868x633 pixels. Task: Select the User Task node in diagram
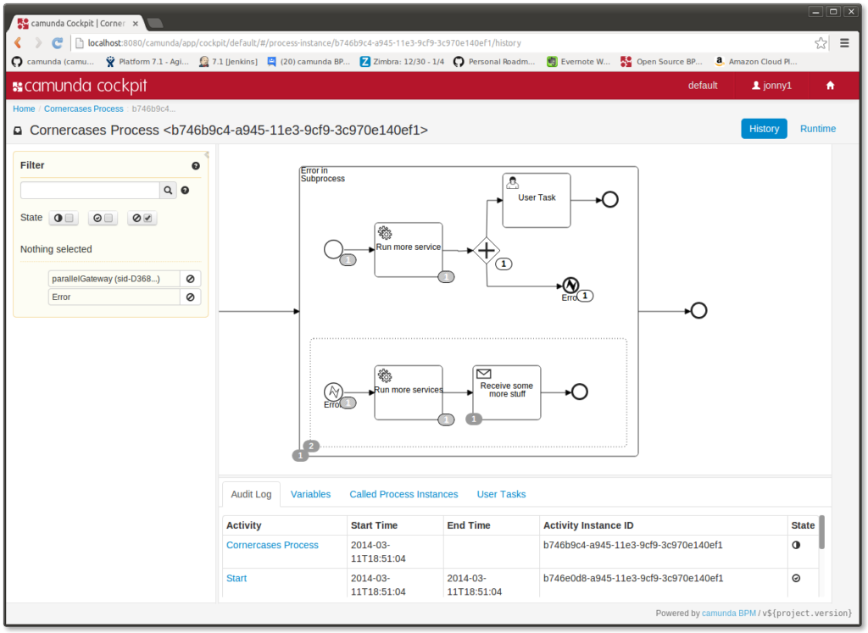(537, 200)
